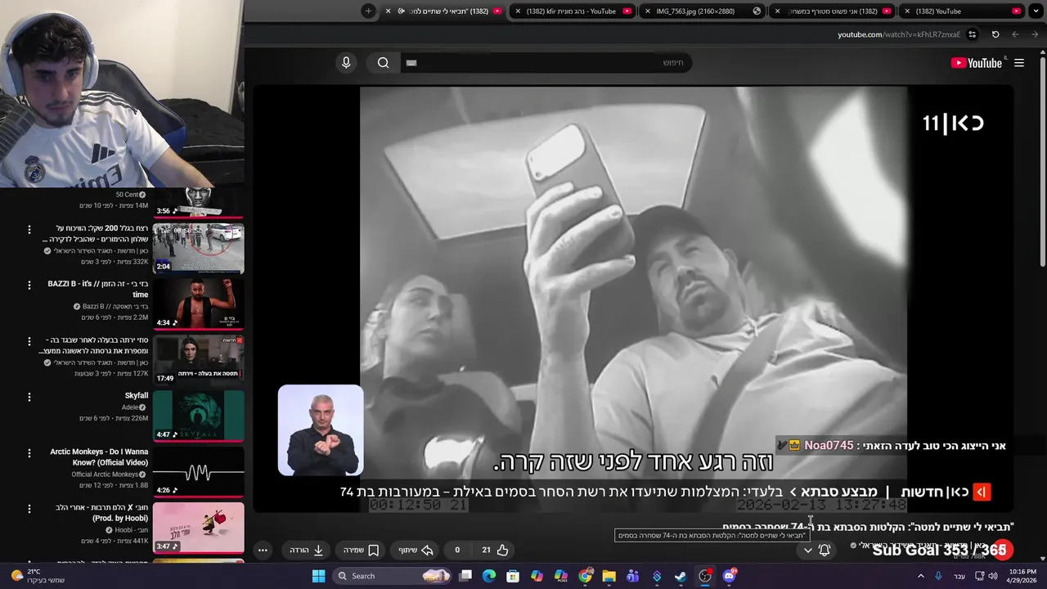The height and width of the screenshot is (589, 1047).
Task: Switch to the 'kfir נהג מונית' tab
Action: click(x=573, y=11)
